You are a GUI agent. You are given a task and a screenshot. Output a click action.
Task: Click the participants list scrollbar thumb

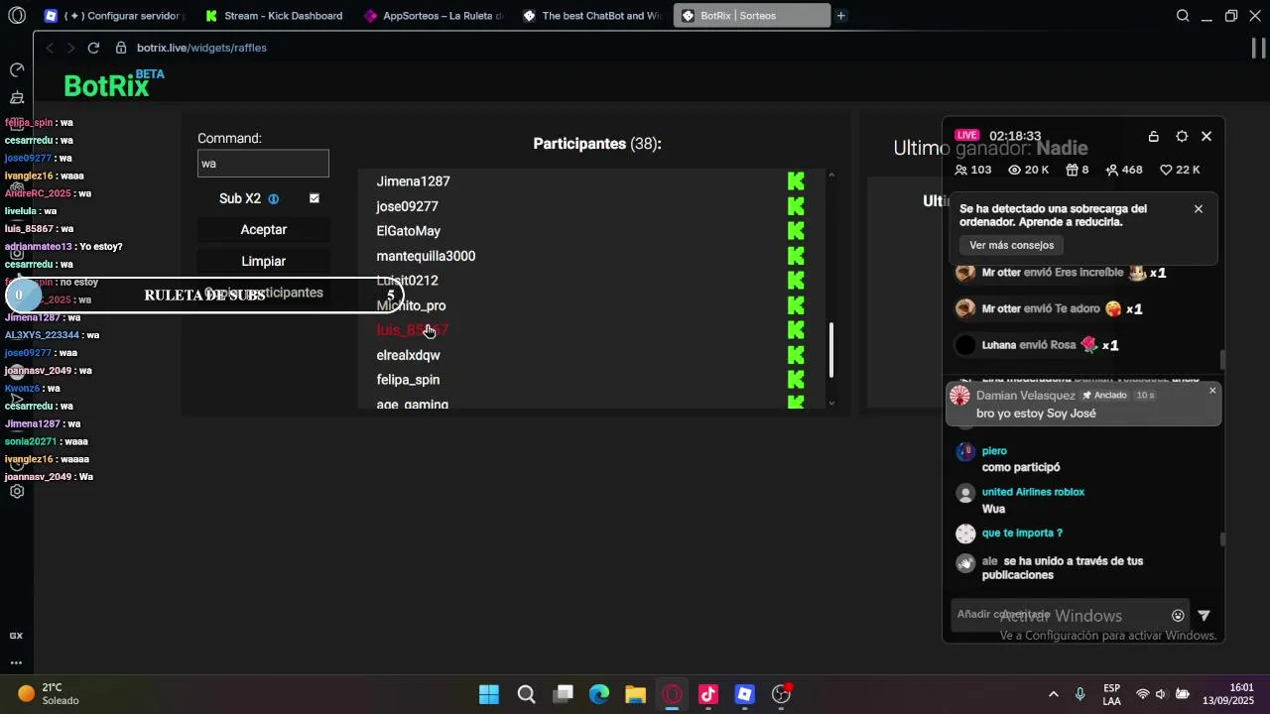pyautogui.click(x=831, y=349)
